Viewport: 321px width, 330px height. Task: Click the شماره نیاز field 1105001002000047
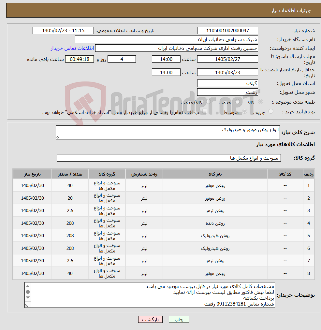point(227,31)
